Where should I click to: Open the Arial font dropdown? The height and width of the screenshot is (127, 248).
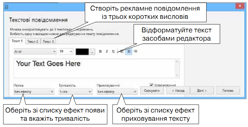(x=35, y=51)
